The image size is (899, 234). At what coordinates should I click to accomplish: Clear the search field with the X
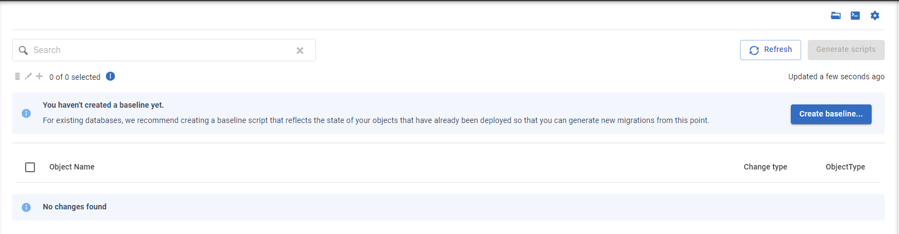[300, 50]
